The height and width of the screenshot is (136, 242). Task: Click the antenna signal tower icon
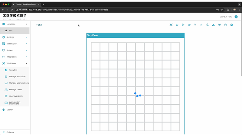[x=219, y=25]
